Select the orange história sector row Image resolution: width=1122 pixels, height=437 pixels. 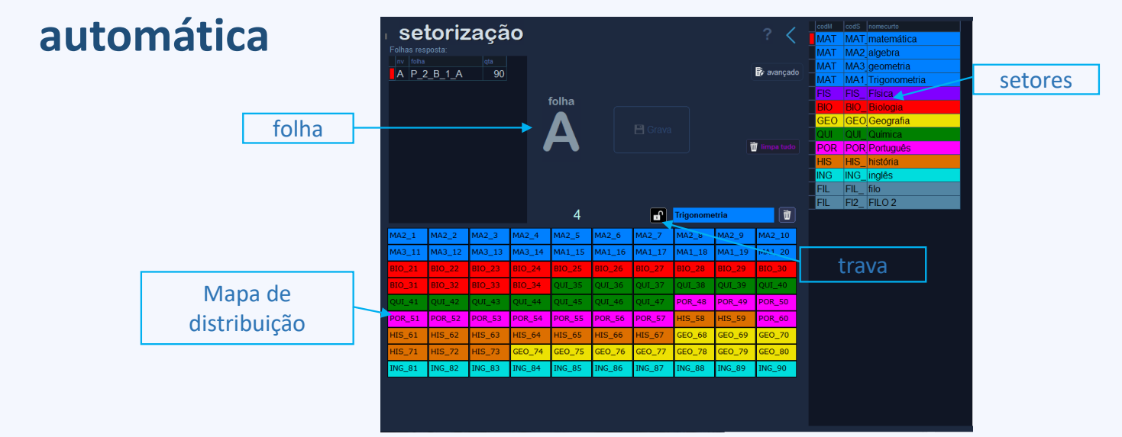click(x=884, y=162)
